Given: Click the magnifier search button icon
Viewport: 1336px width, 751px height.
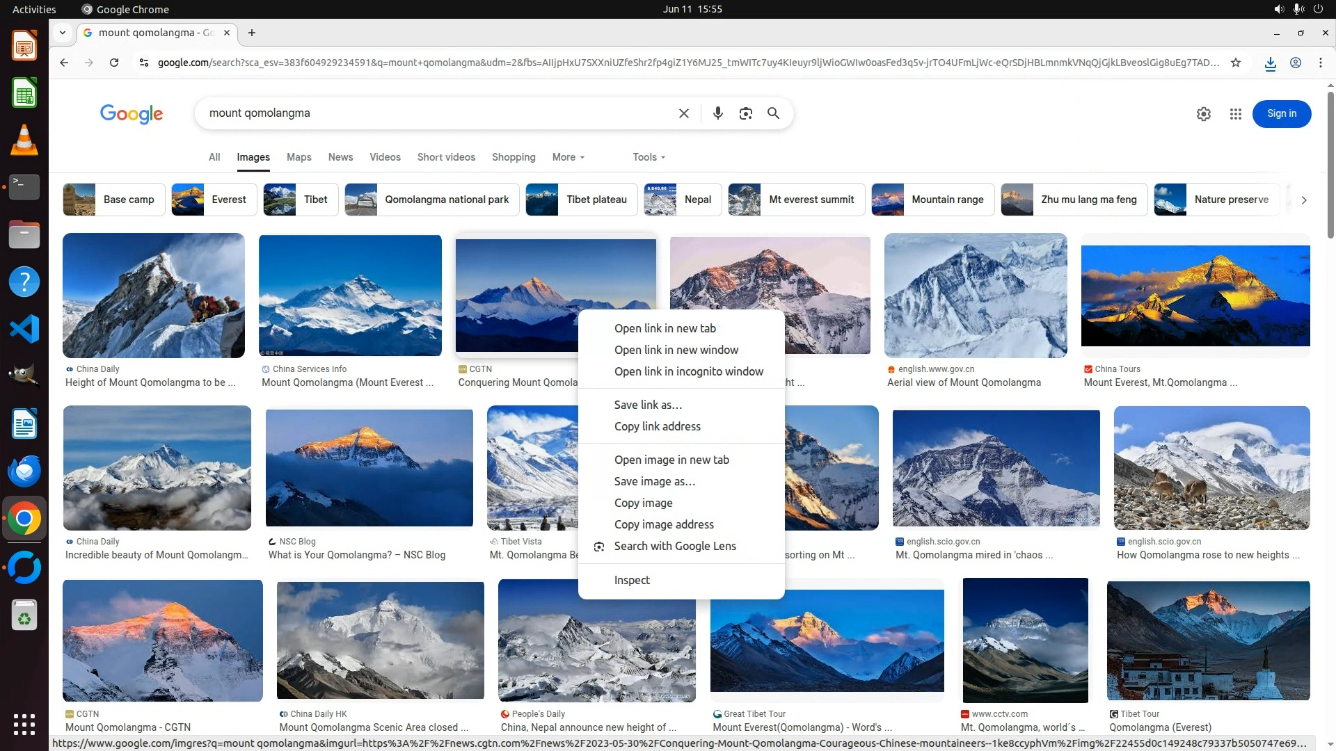Looking at the screenshot, I should [773, 113].
